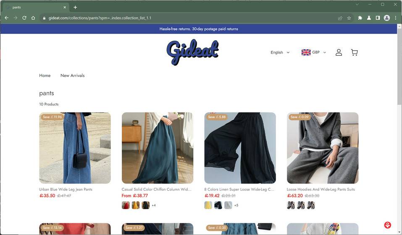The image size is (402, 235).
Task: Select the yellow swatch for Linen pants
Action: pos(208,205)
